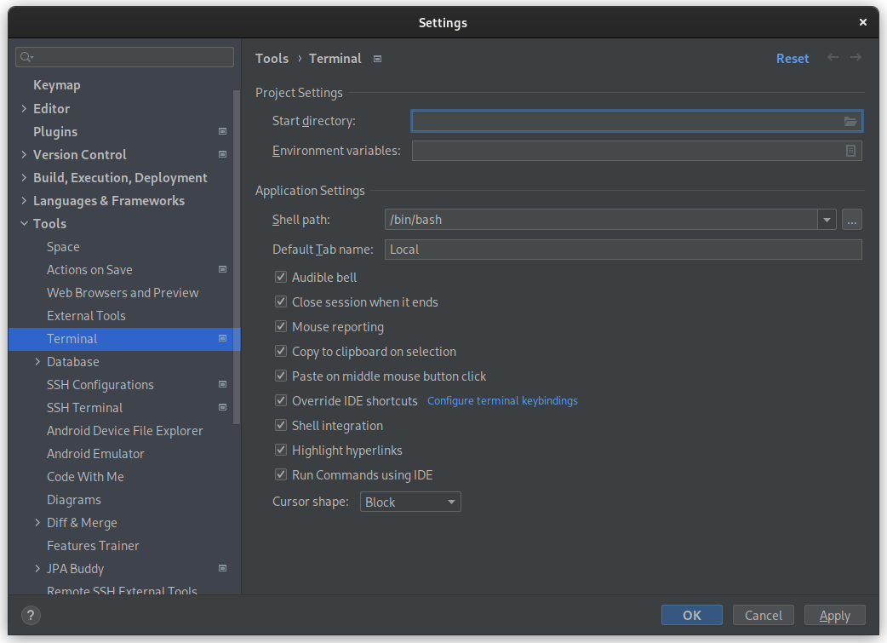Click the Cancel button
Screen dimensions: 887x643
[x=763, y=615]
